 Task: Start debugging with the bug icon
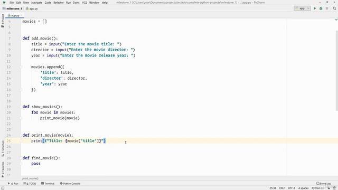point(321,8)
